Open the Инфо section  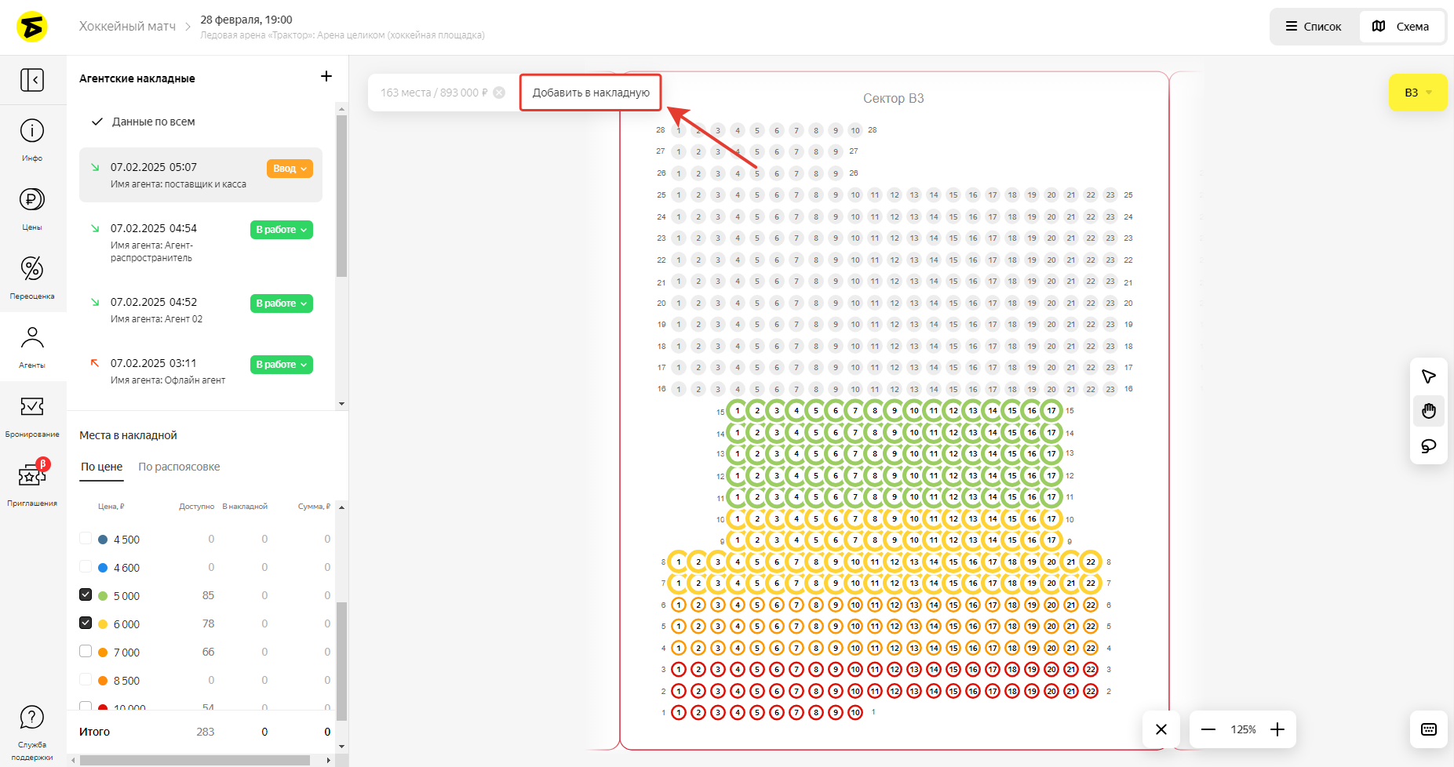(32, 140)
